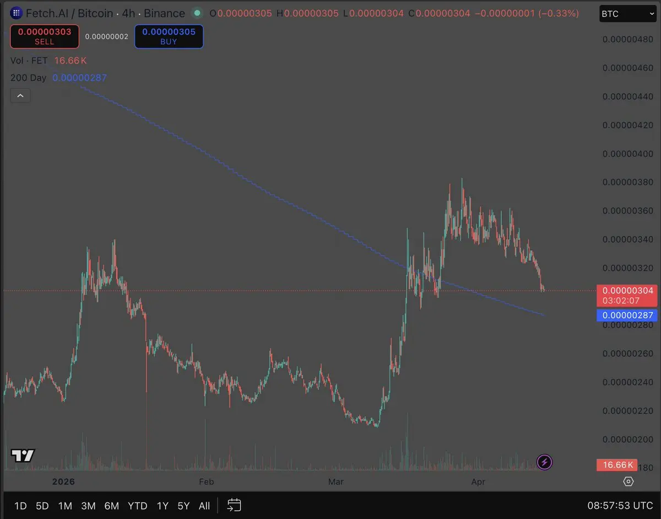
Task: Click the 200 Day indicator label
Action: pos(29,78)
